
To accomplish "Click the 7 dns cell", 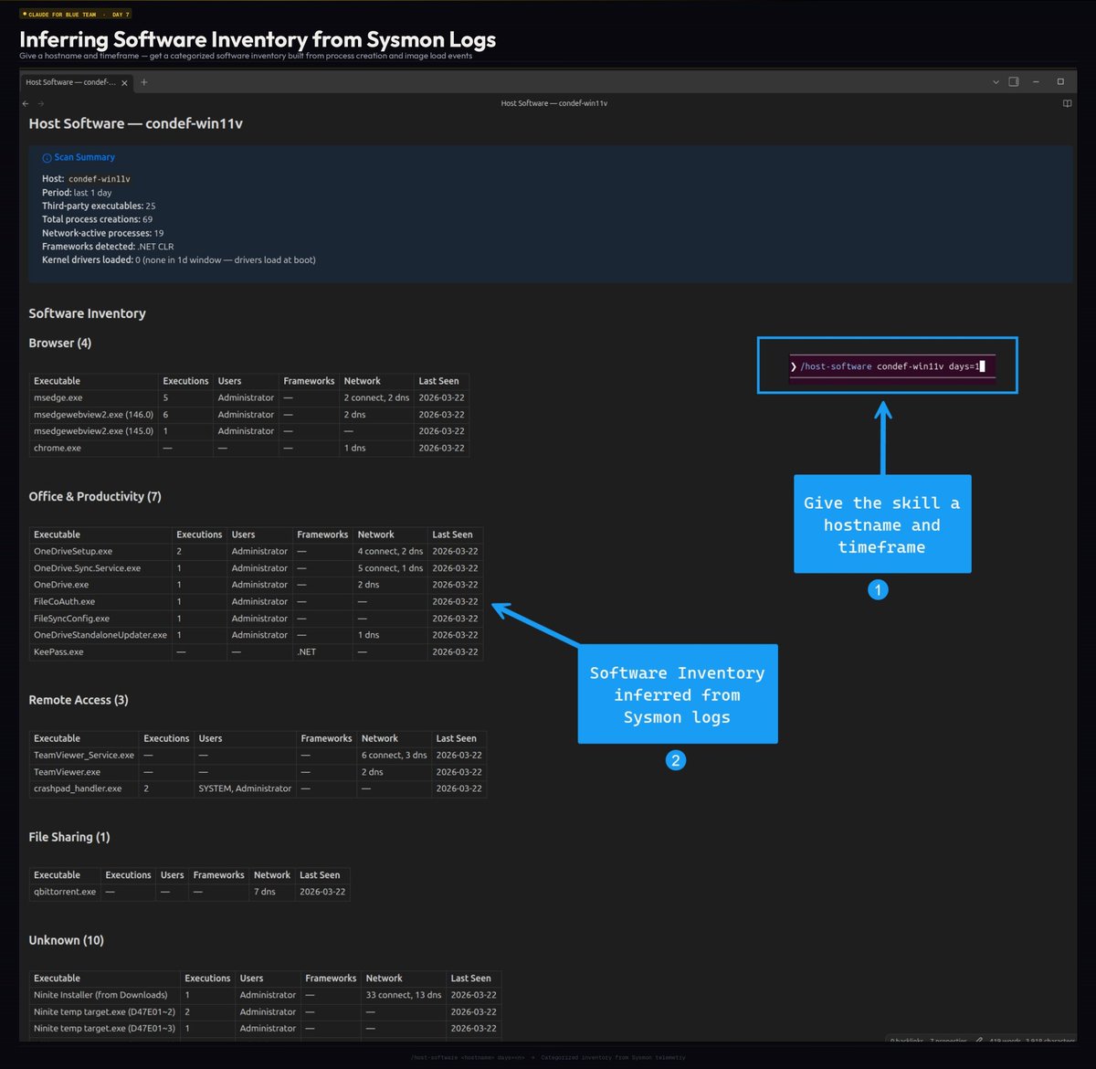I will [272, 892].
